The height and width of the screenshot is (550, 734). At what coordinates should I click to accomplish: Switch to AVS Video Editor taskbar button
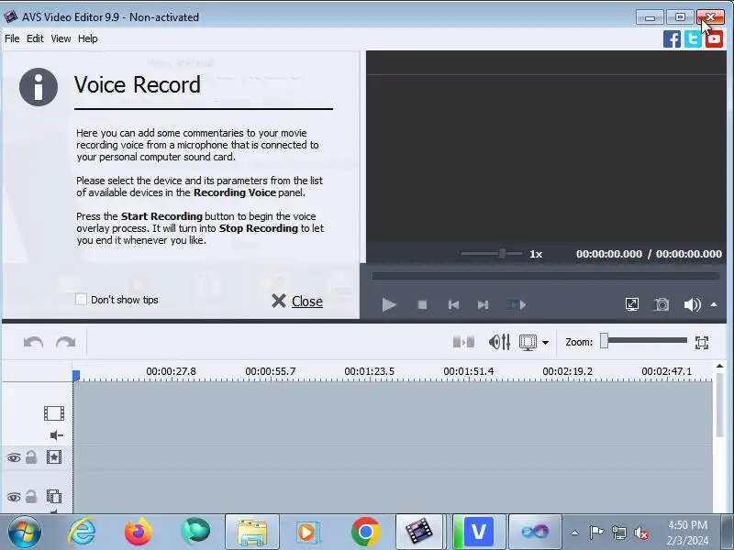coord(419,532)
